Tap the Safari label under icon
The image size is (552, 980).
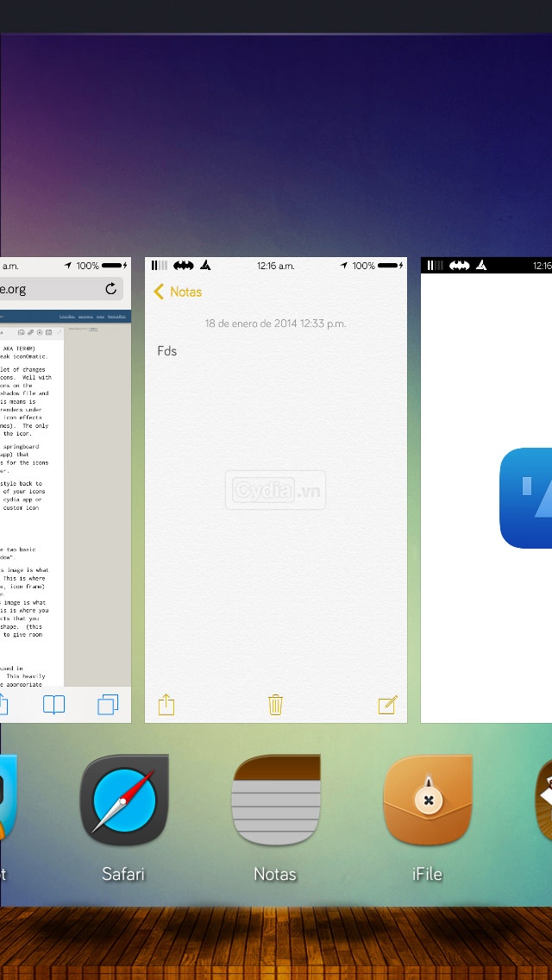pyautogui.click(x=124, y=874)
